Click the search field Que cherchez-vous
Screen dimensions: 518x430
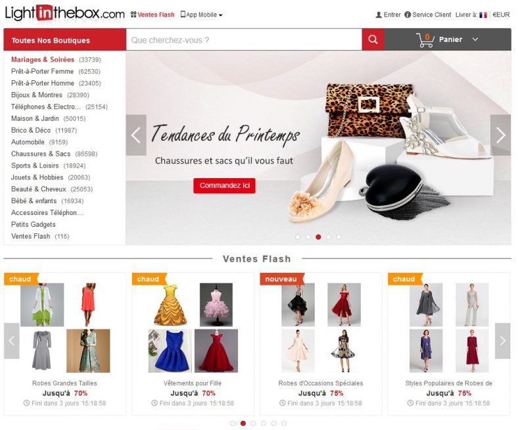click(244, 39)
